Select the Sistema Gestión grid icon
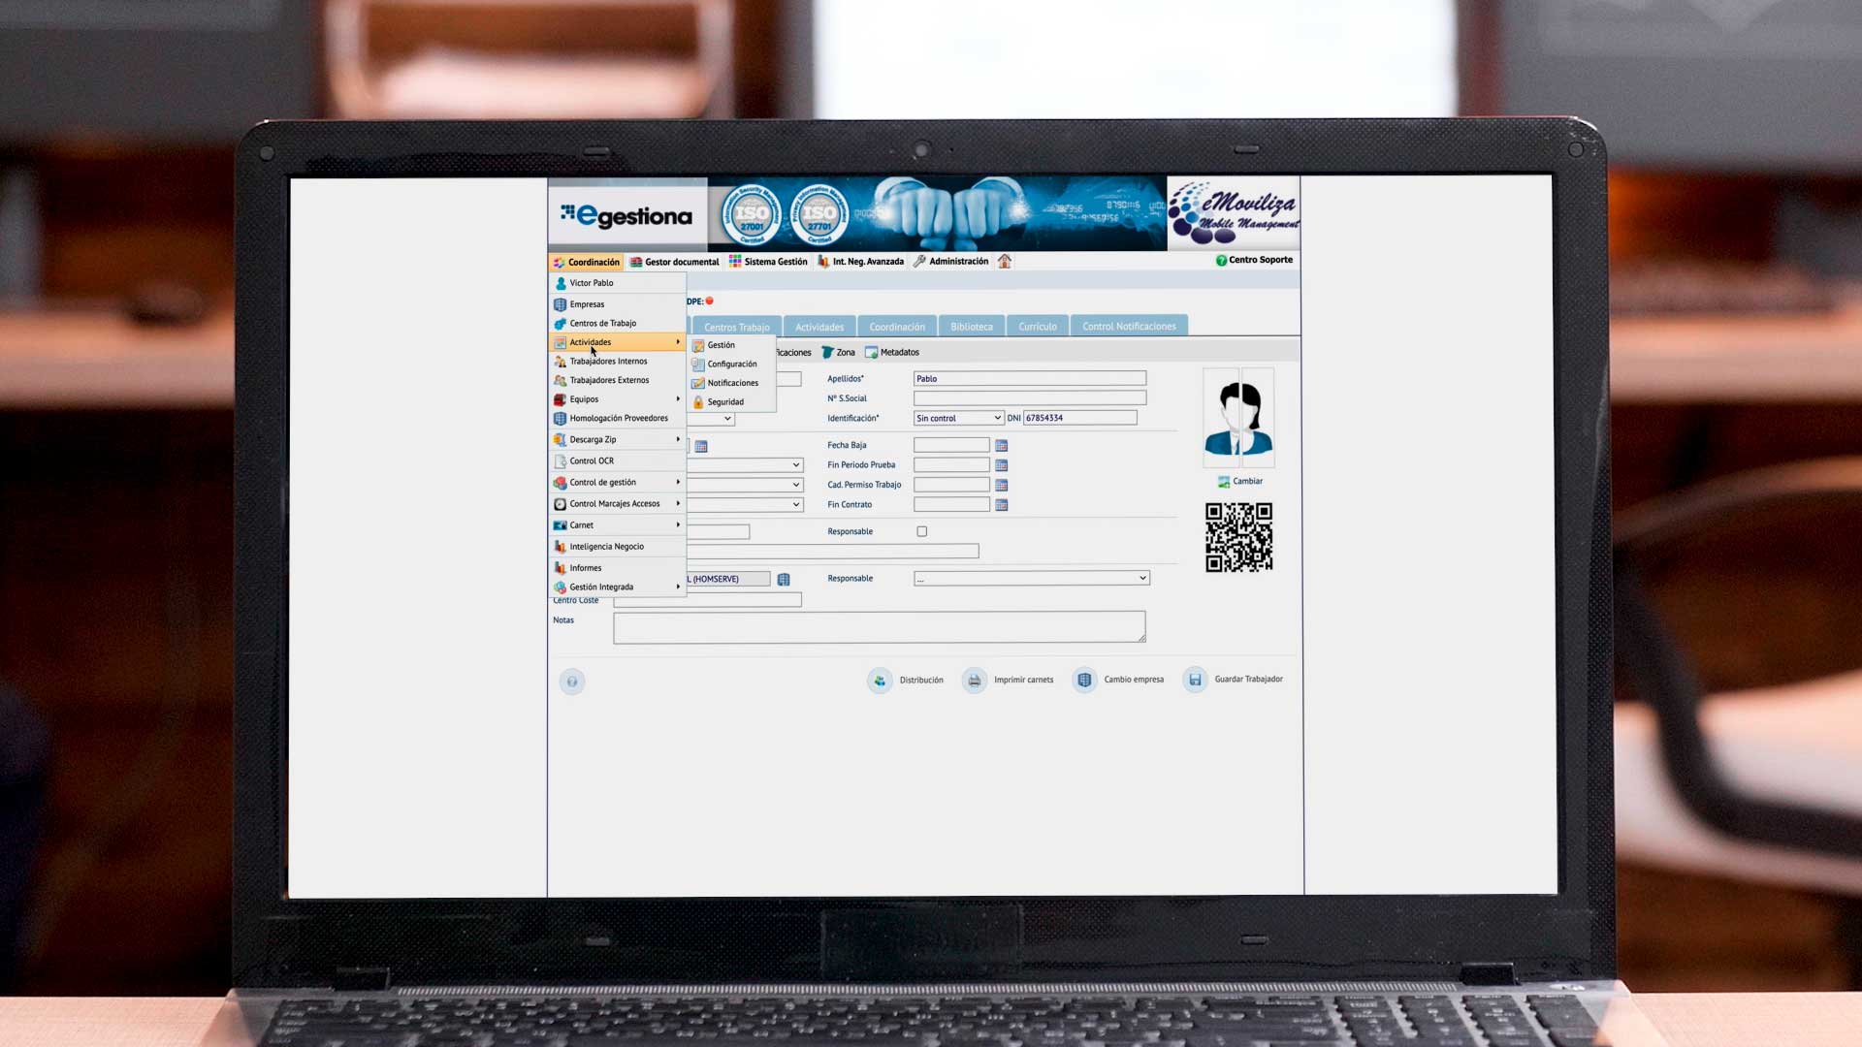This screenshot has height=1047, width=1862. 735,262
